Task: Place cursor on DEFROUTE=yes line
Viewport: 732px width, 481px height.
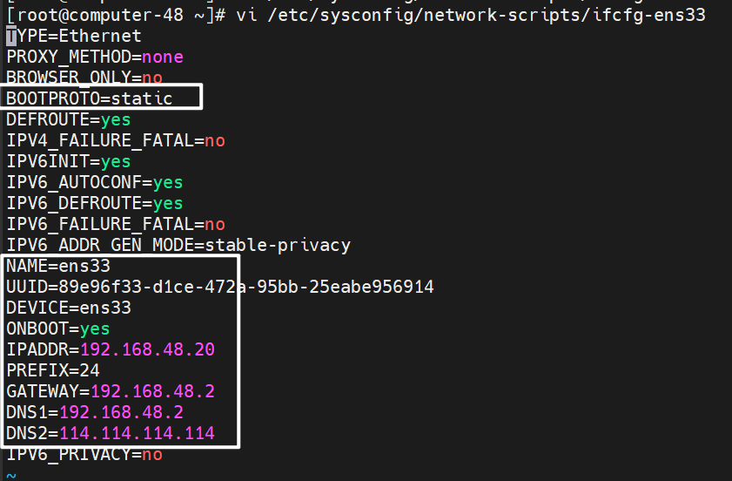Action: [x=69, y=119]
